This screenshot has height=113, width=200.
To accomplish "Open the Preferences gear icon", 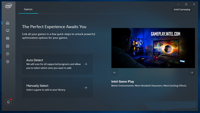I will [8, 62].
